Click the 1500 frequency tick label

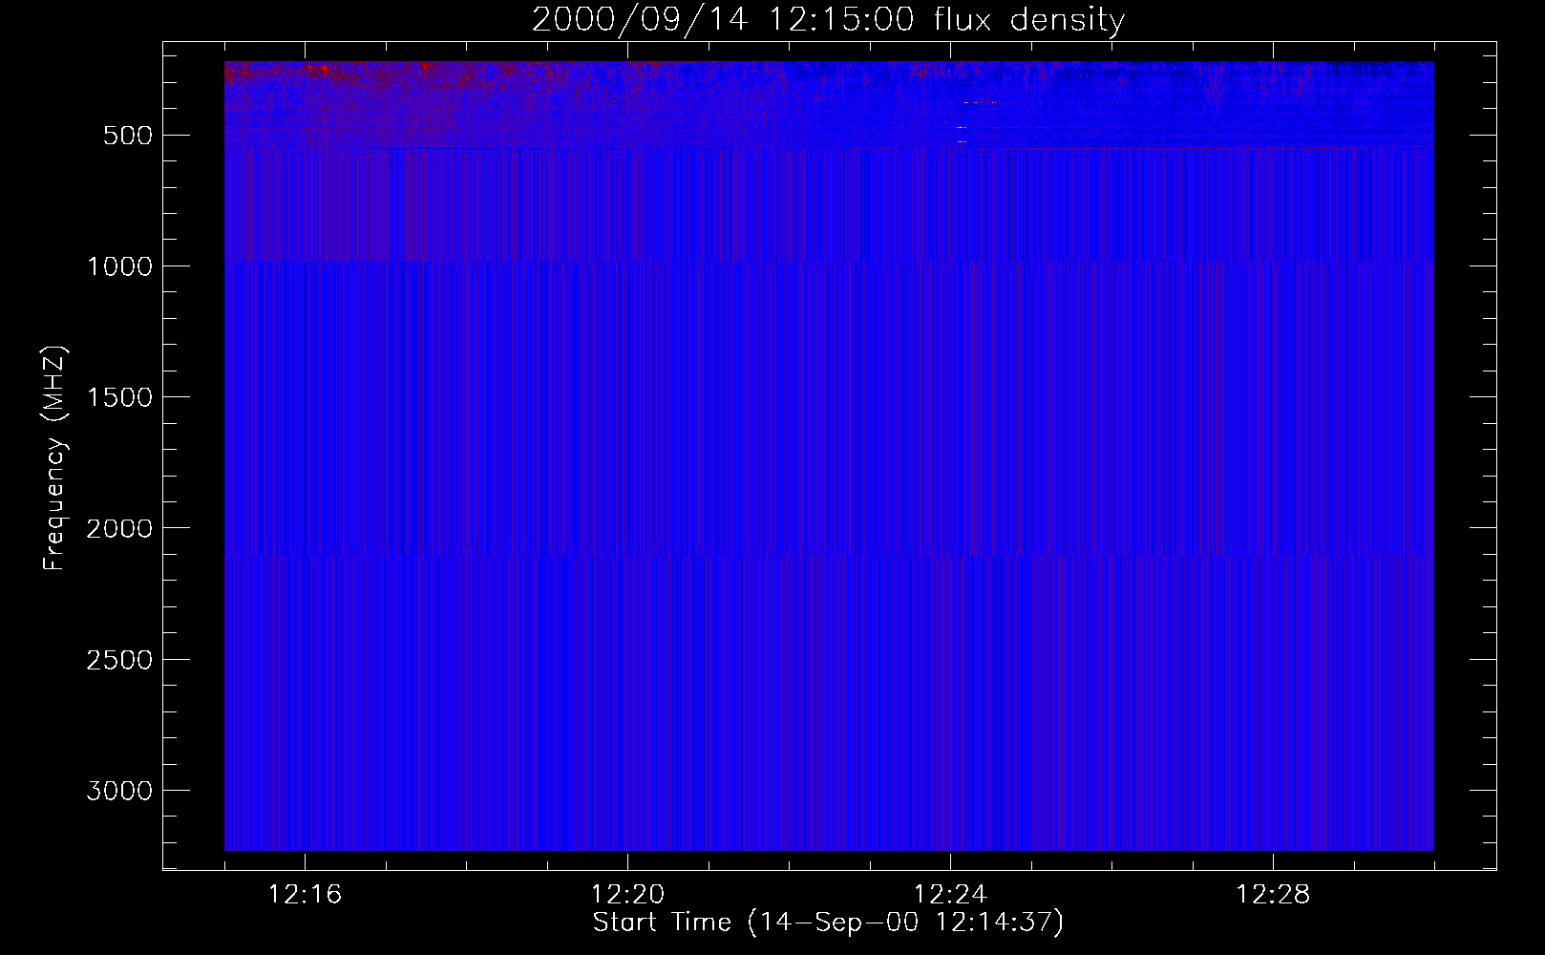click(x=119, y=397)
